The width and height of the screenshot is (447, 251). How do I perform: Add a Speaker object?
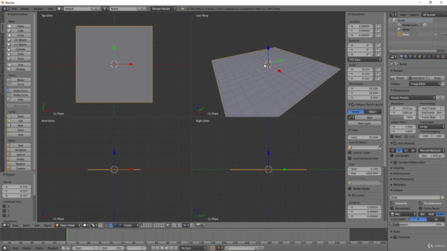(19, 164)
